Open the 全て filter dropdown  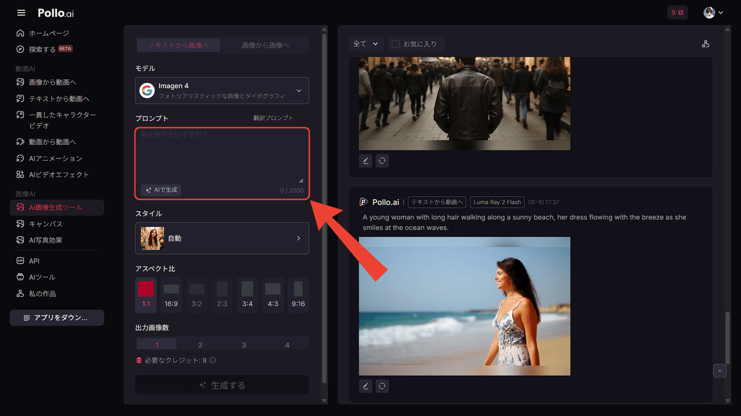pyautogui.click(x=366, y=44)
